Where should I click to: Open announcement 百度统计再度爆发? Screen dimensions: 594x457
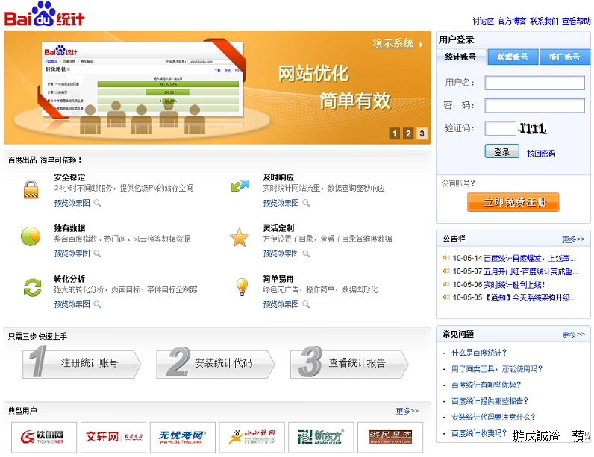coord(529,259)
